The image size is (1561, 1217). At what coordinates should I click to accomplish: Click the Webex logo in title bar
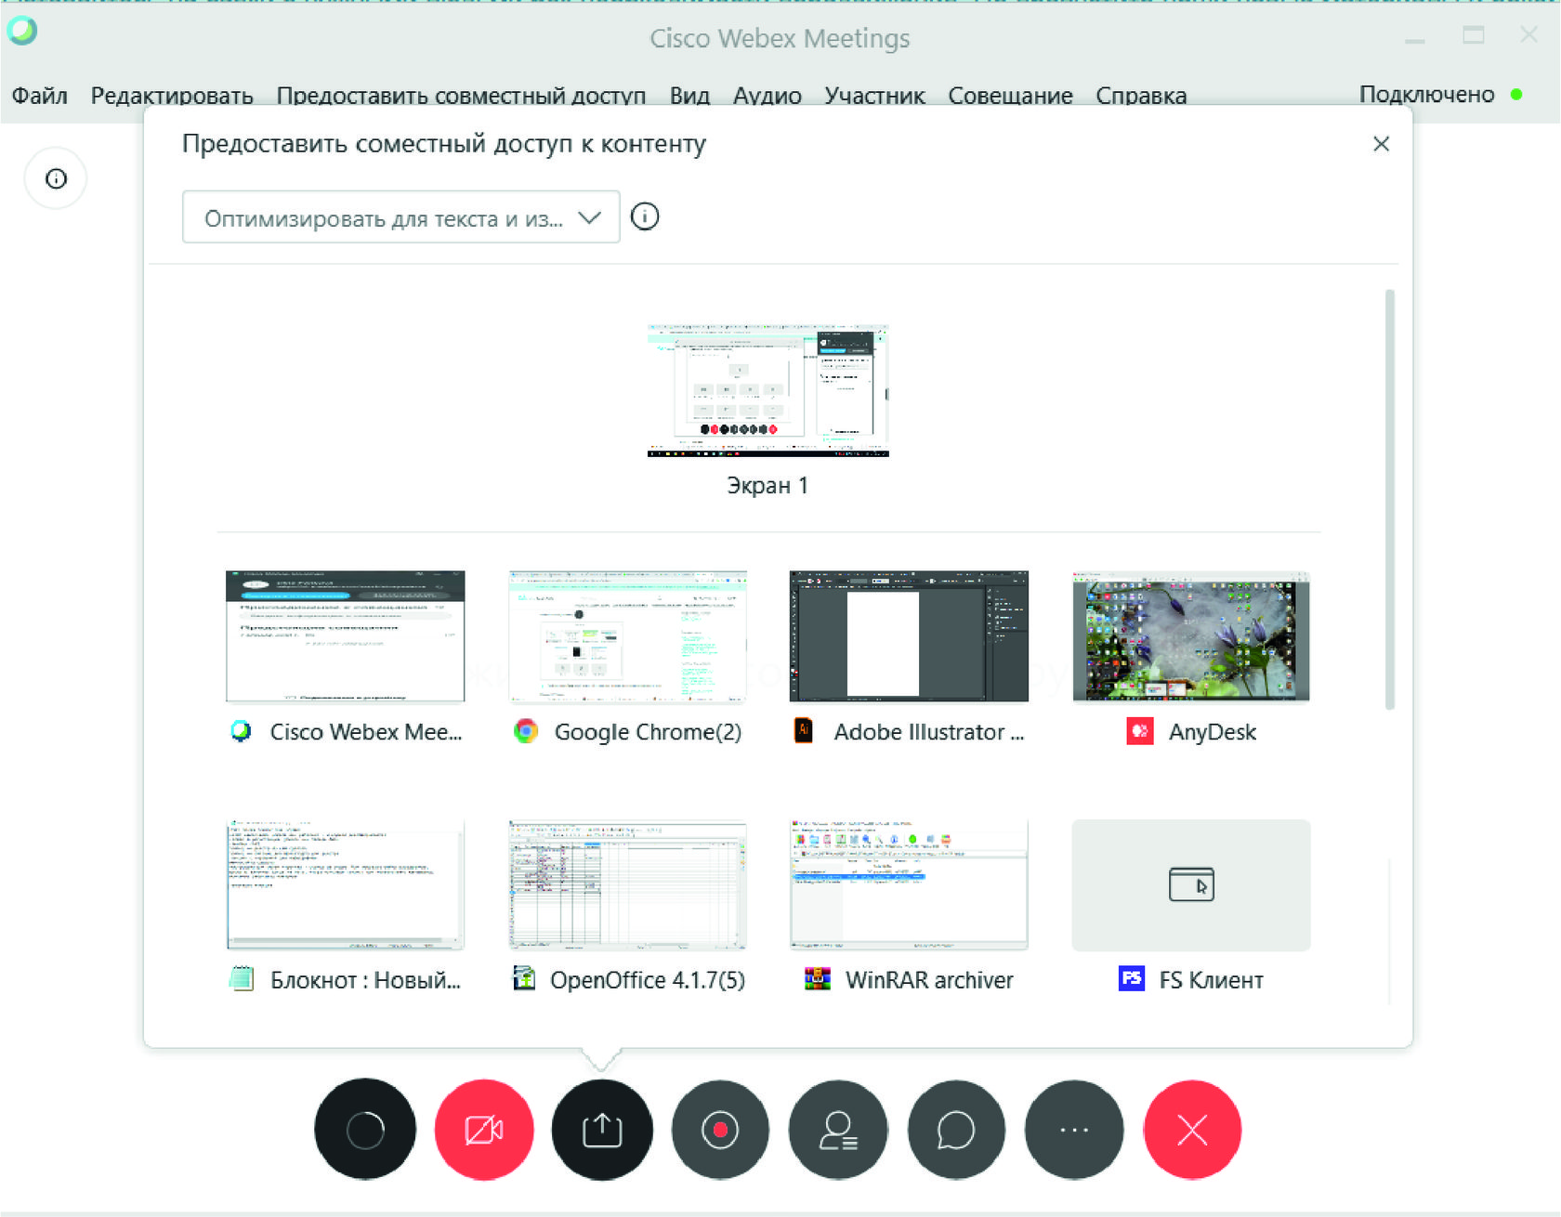22,31
